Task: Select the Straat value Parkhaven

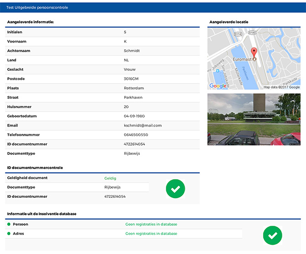Action: pos(133,97)
